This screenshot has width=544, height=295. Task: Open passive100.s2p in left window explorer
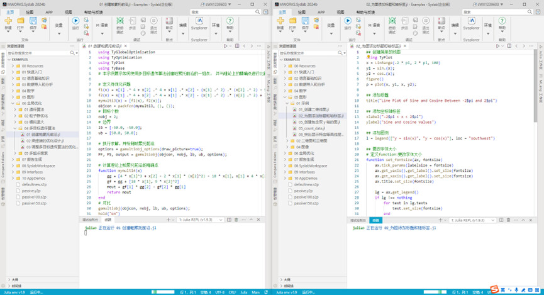click(34, 197)
